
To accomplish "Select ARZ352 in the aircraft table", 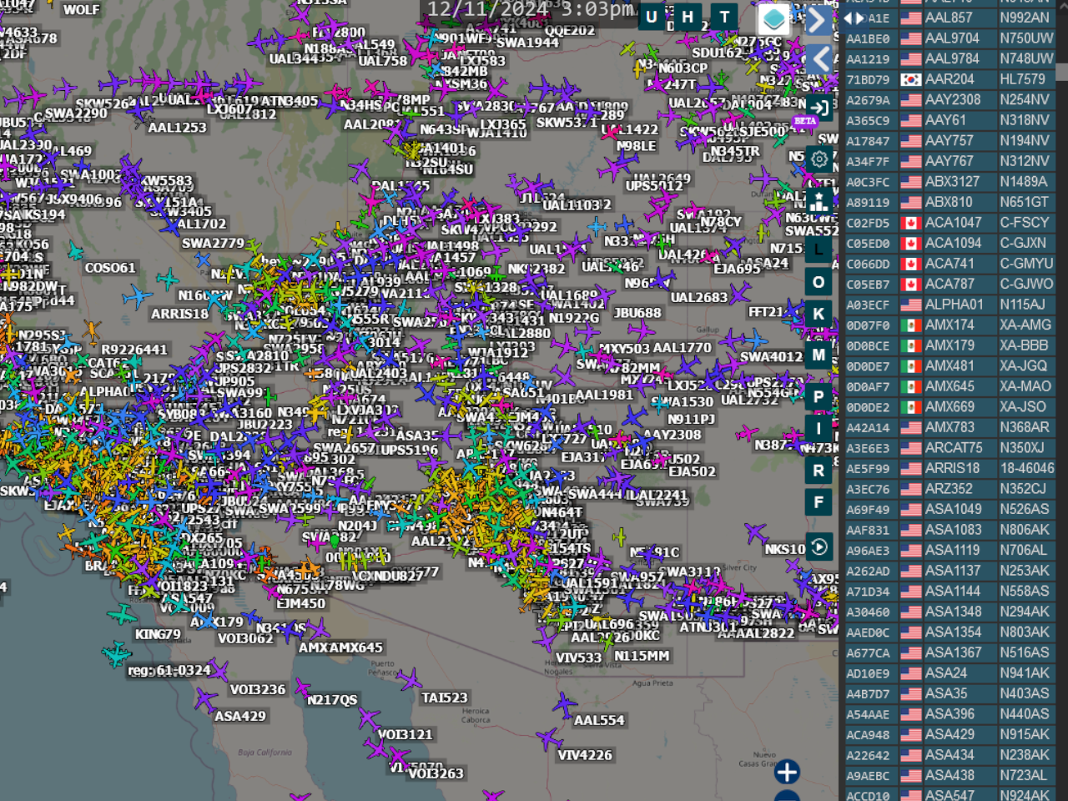I will click(x=949, y=489).
